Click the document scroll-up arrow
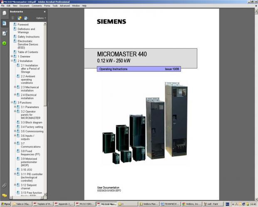This screenshot has width=258, height=207. pos(256,11)
